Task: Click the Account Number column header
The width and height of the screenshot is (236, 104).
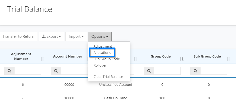Action: tap(67, 56)
